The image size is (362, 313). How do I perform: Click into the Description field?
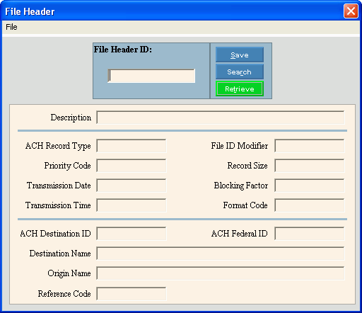coord(221,118)
